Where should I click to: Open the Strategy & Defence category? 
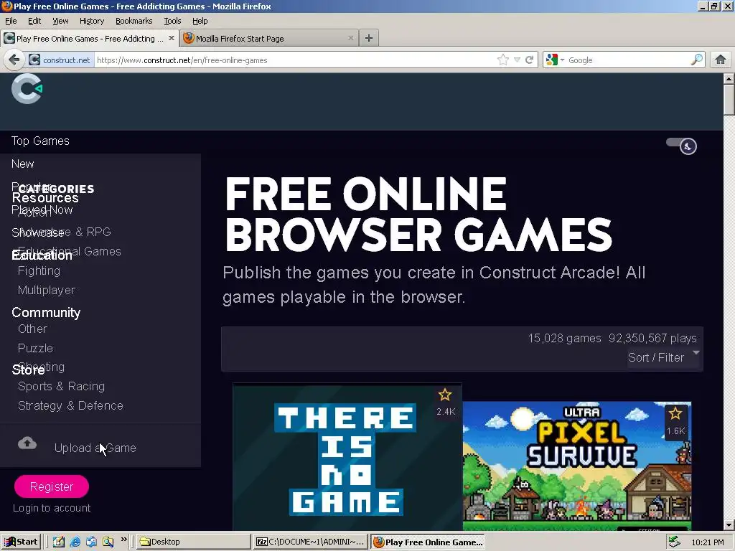71,406
